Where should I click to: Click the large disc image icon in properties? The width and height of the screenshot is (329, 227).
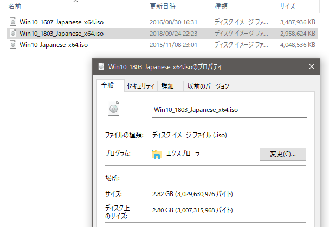[x=113, y=108]
